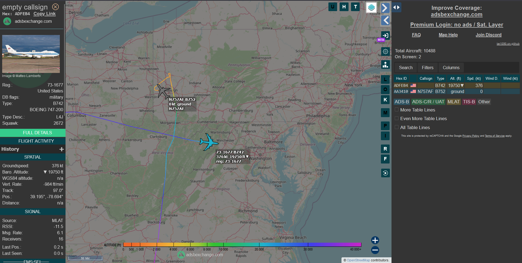Expand the History section with plus
The height and width of the screenshot is (263, 522).
coord(62,149)
